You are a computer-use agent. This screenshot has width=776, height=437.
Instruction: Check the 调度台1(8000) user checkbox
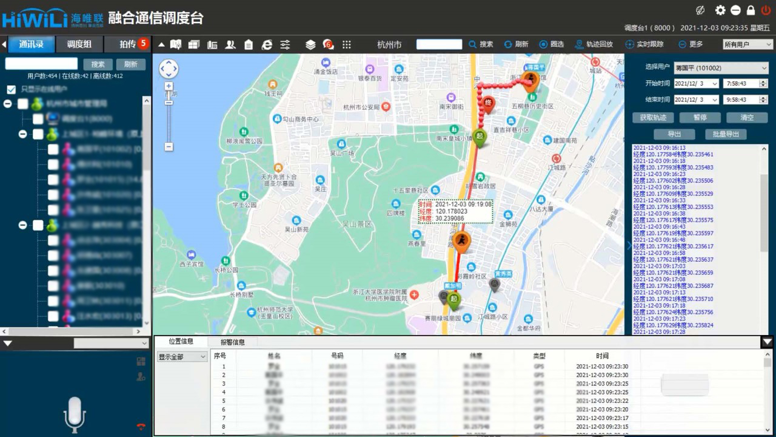click(38, 119)
